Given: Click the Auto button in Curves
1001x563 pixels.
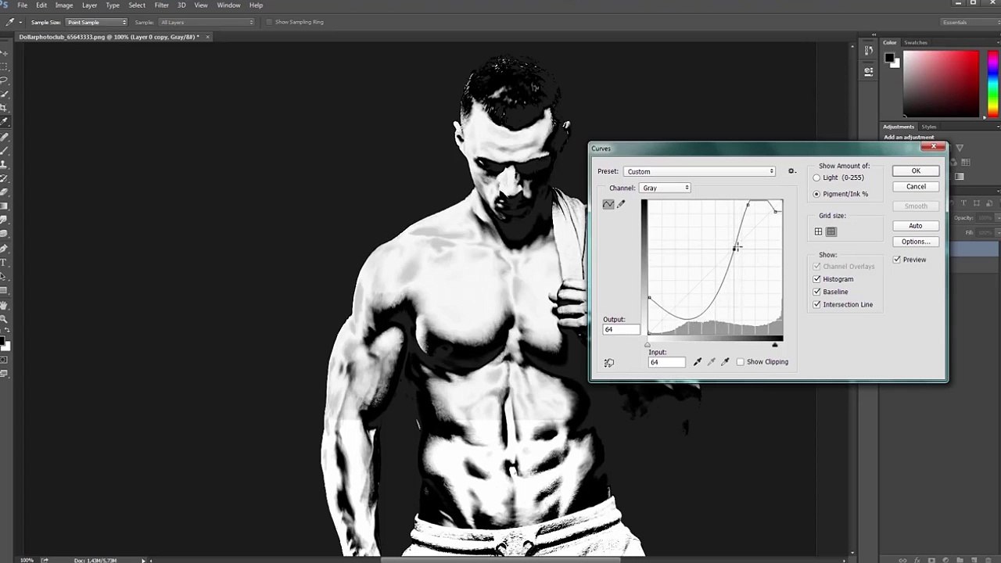Looking at the screenshot, I should (x=916, y=226).
